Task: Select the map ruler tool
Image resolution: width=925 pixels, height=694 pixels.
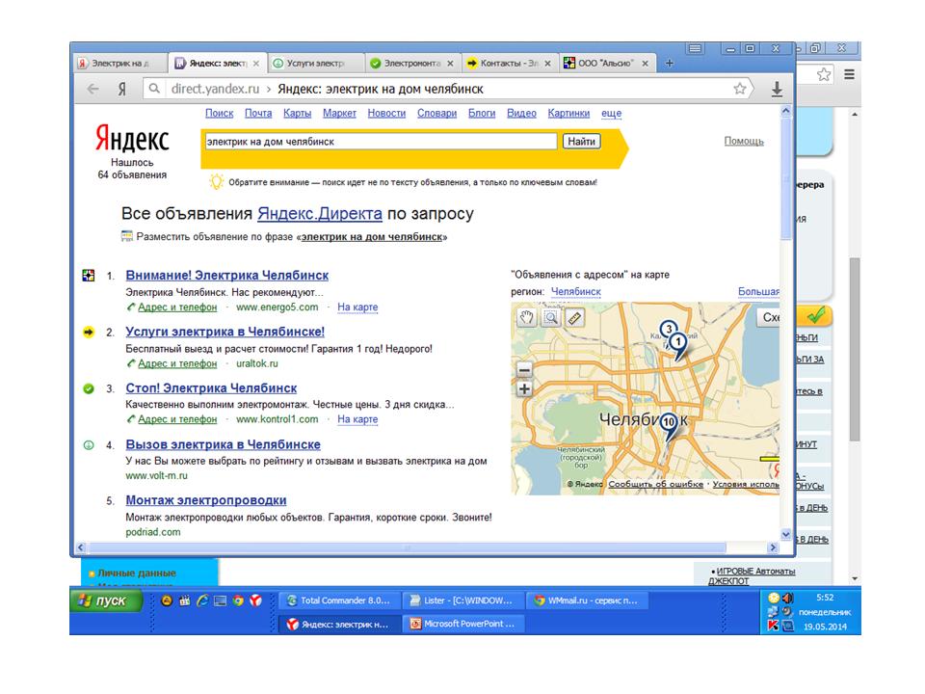Action: (574, 318)
